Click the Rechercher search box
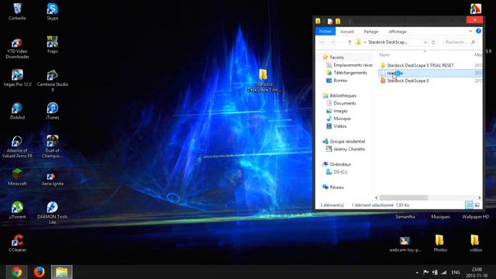Image resolution: width=496 pixels, height=279 pixels. pyautogui.click(x=460, y=42)
